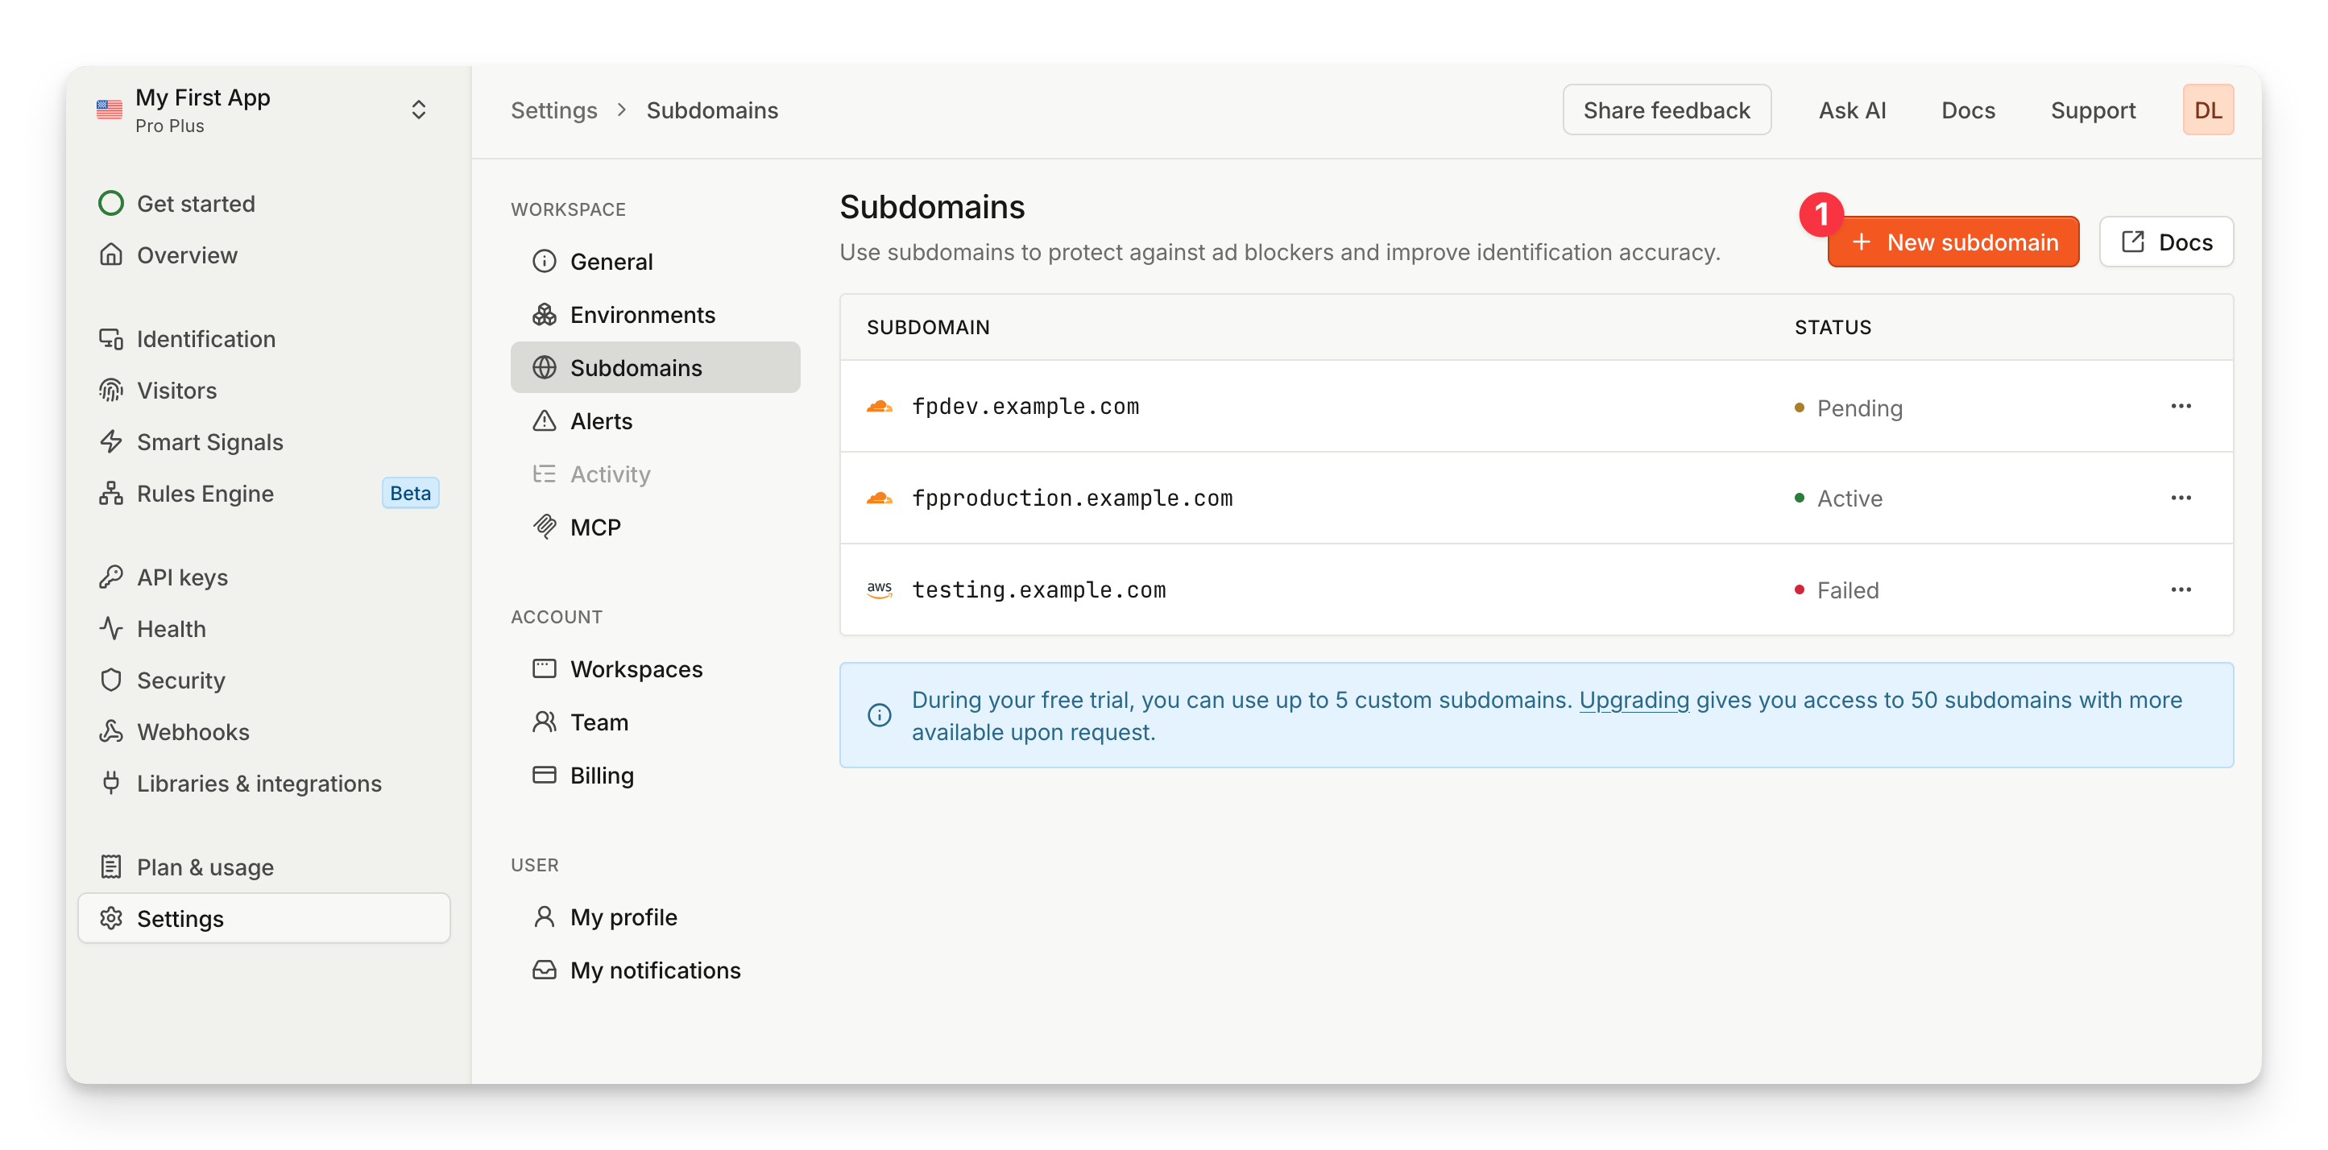Click the Alerts warning triangle icon
This screenshot has width=2328, height=1150.
[x=544, y=421]
